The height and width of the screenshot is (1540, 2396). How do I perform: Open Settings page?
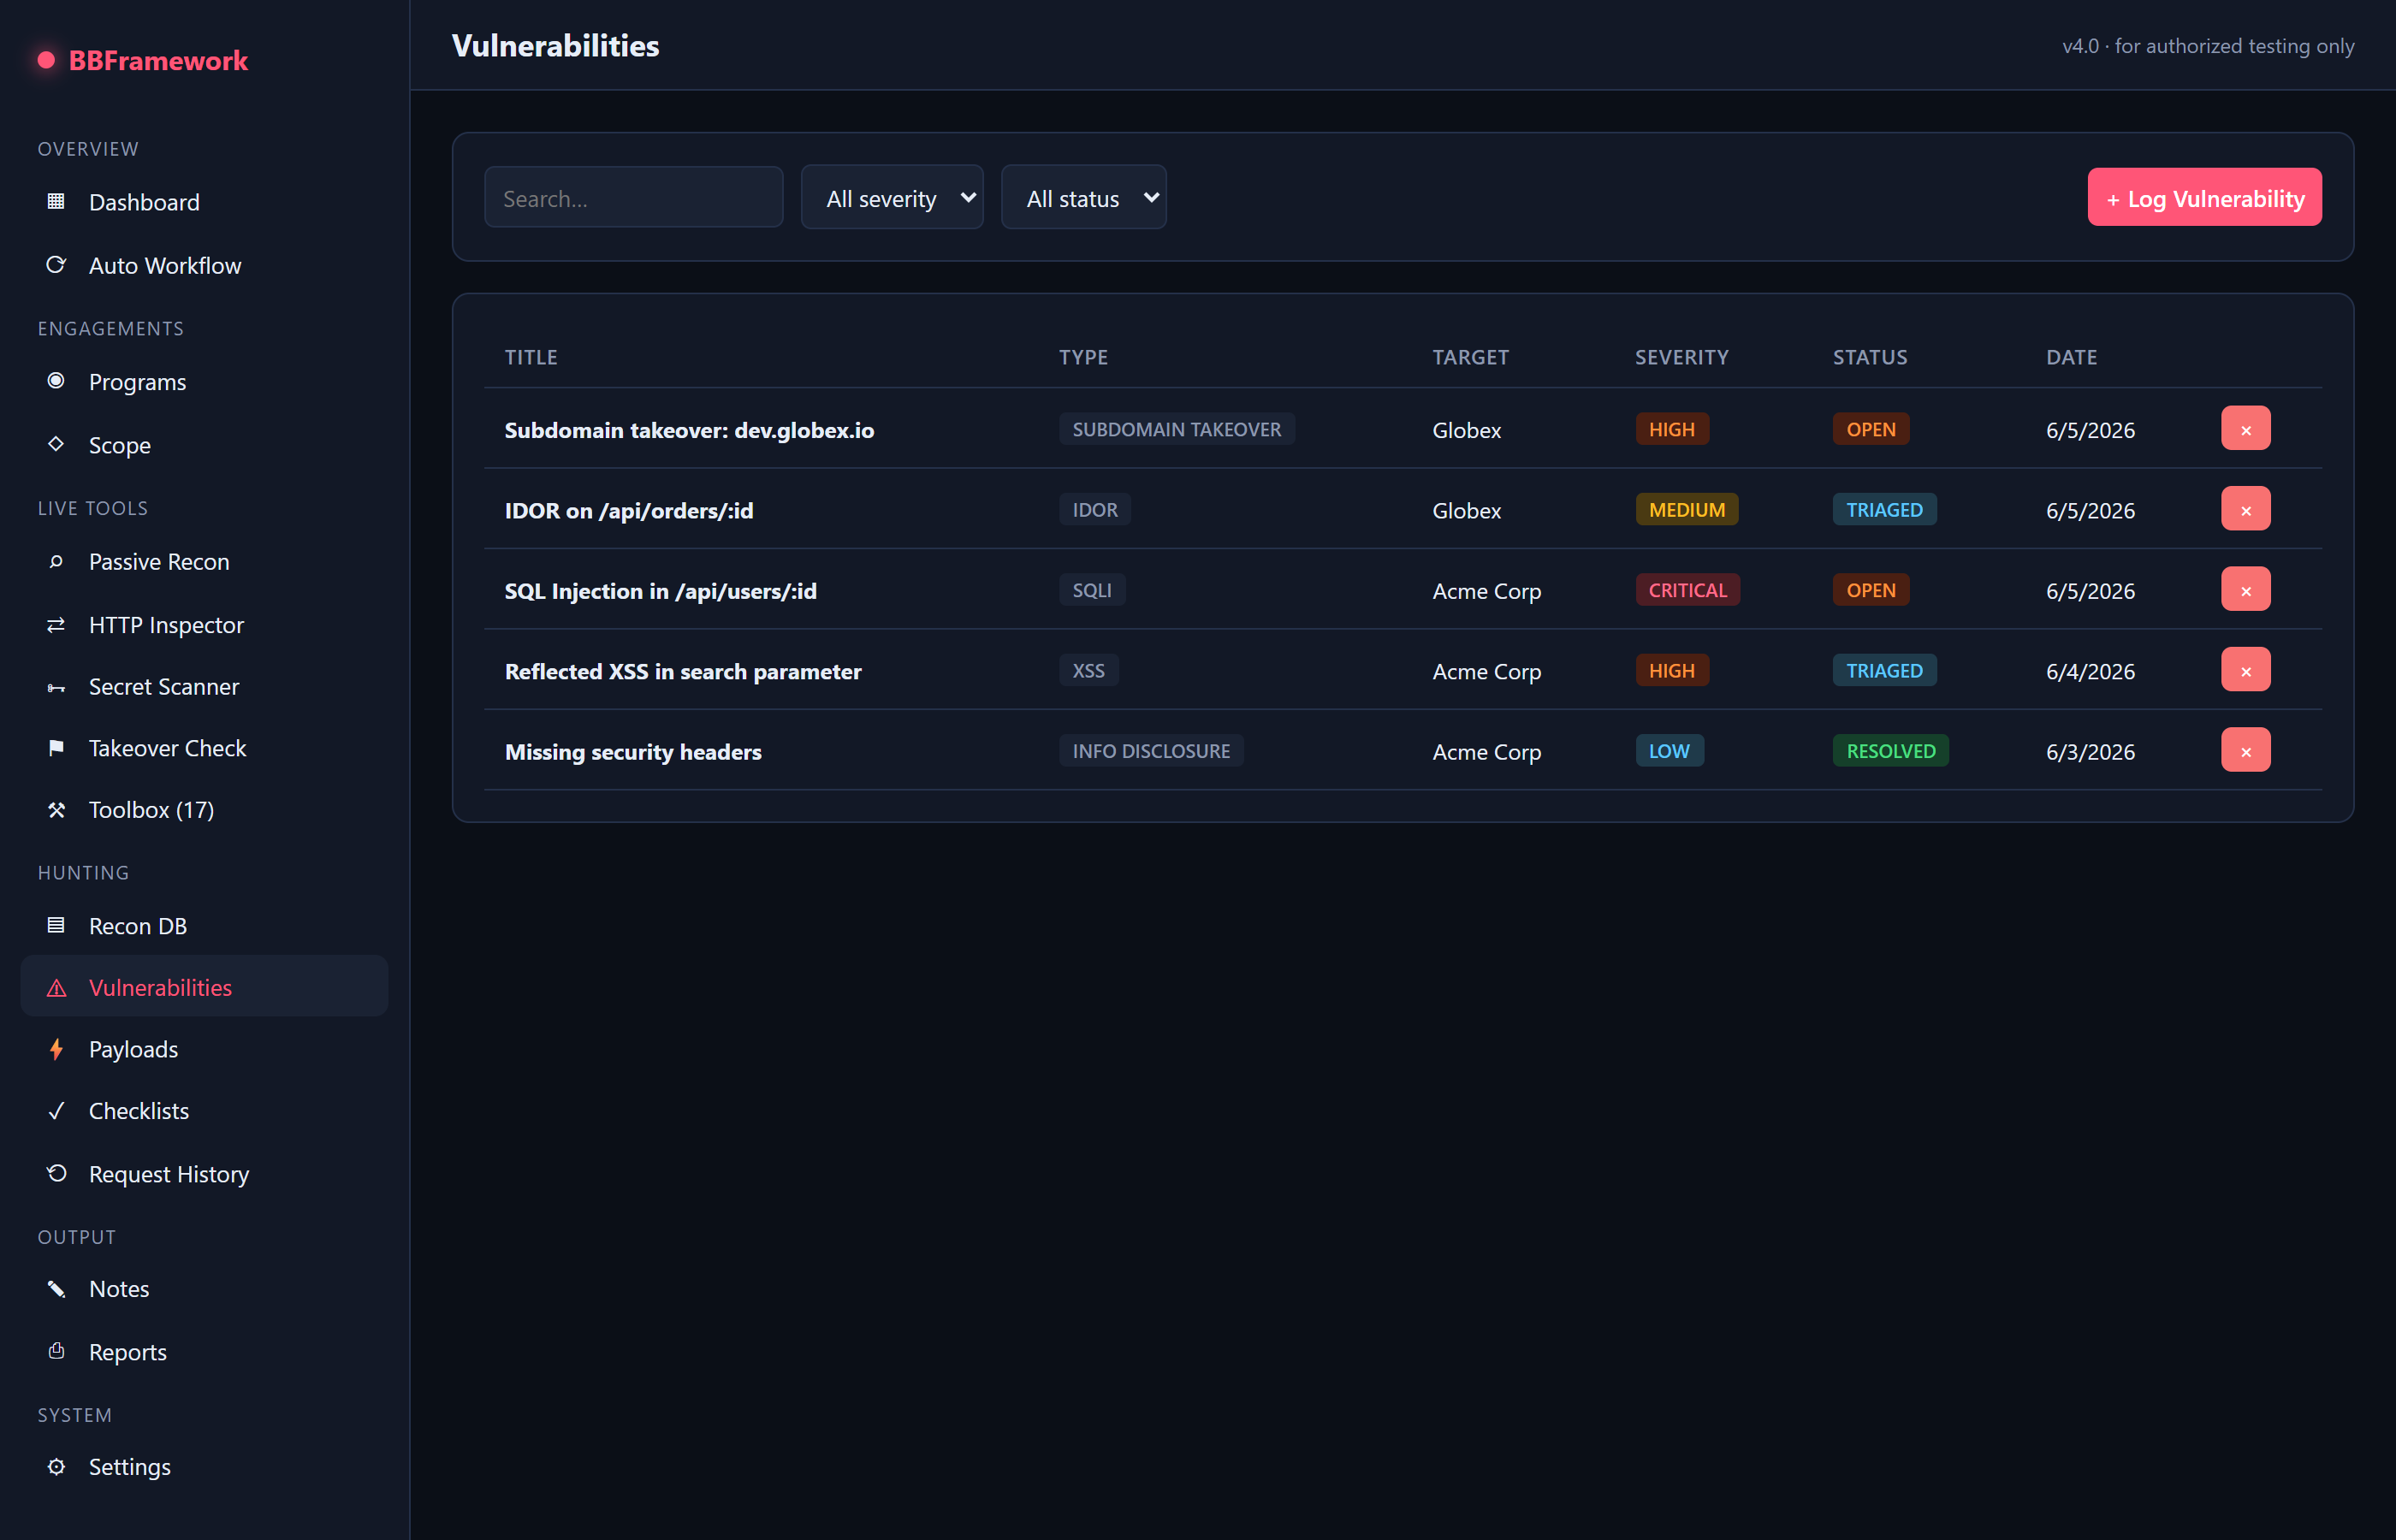[204, 1467]
